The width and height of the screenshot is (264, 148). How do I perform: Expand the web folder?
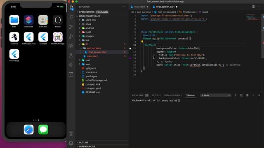(102, 64)
